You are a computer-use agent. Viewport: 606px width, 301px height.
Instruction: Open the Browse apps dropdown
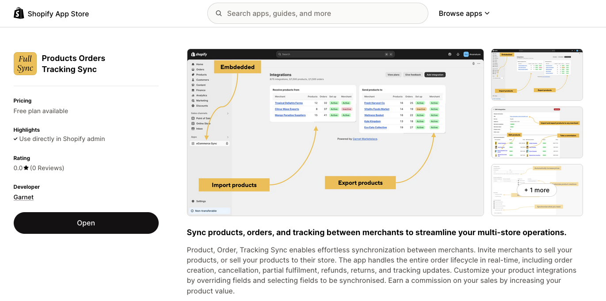(464, 13)
